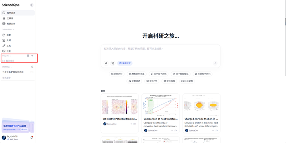Go to 科研头条 research headlines
The width and height of the screenshot is (286, 143).
click(x=18, y=24)
